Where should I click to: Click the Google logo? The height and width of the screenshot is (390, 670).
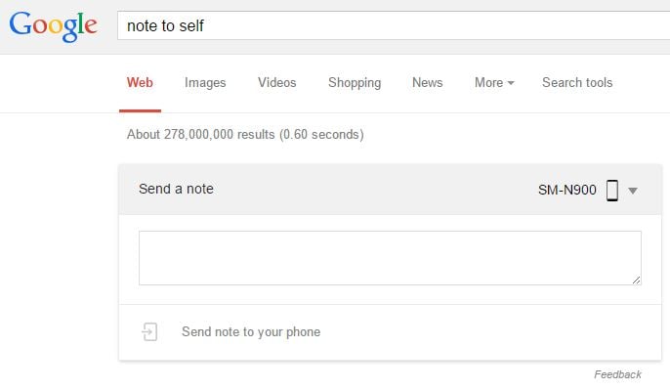click(x=54, y=26)
